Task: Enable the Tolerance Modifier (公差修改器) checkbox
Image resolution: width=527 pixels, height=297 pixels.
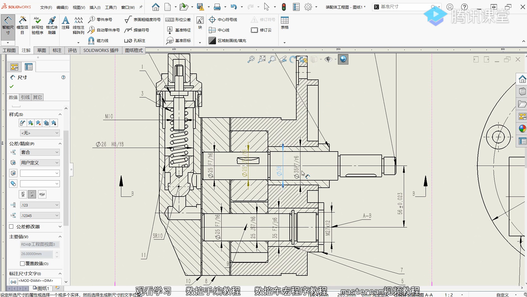Action: (11, 227)
